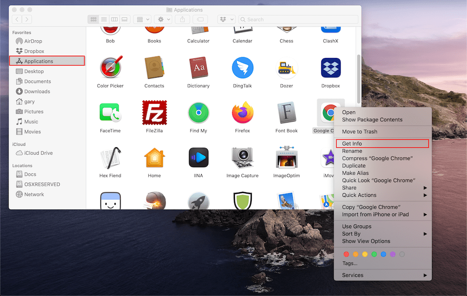467x296 pixels.
Task: Go forward with the forward arrow
Action: 27,19
